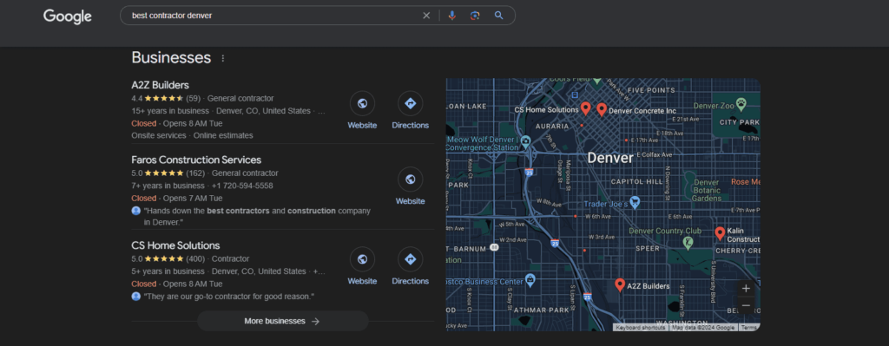Select the A2Z Builders map pin

tap(620, 284)
